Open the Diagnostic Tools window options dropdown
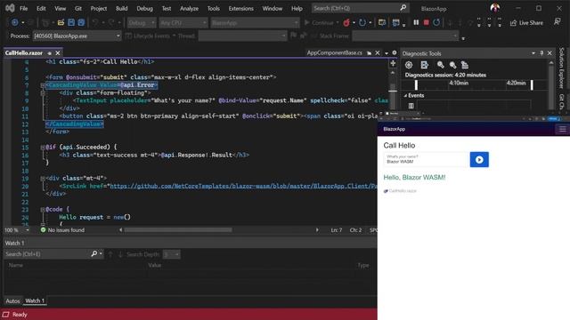The image size is (570, 320). (x=533, y=53)
